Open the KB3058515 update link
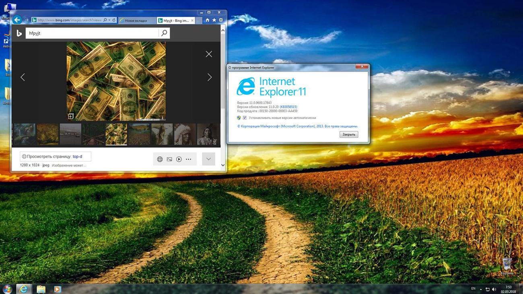 click(288, 107)
